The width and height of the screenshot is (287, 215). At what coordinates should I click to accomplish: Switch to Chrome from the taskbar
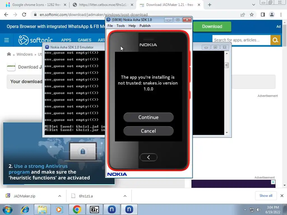[77, 209]
